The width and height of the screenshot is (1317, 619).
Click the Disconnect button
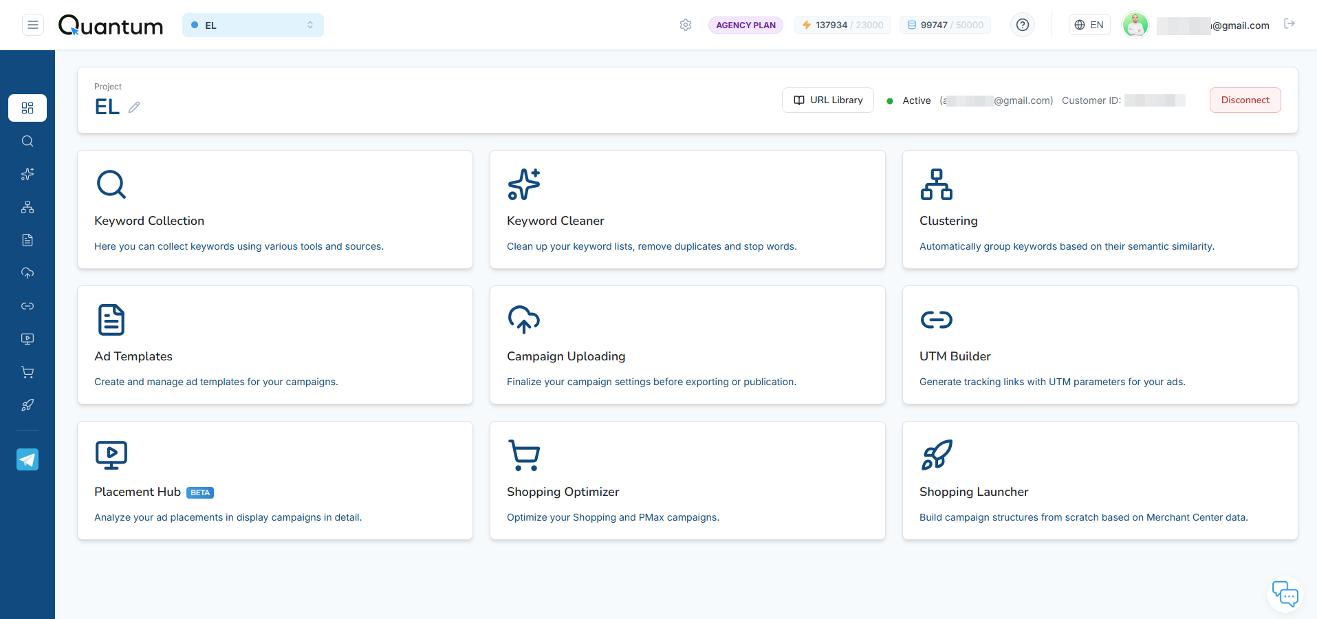pyautogui.click(x=1245, y=100)
